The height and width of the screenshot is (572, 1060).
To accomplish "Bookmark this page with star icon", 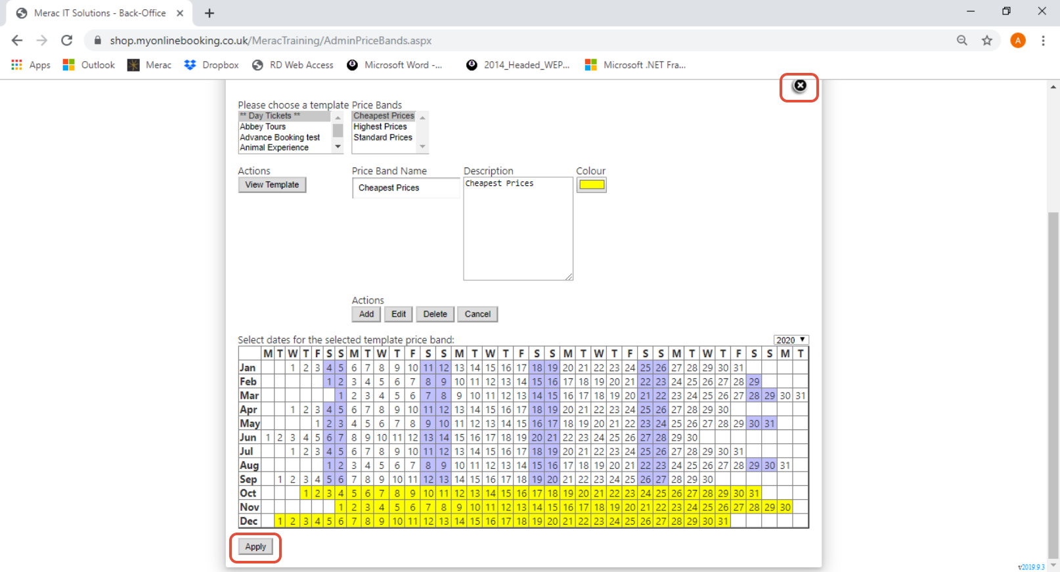I will [986, 41].
